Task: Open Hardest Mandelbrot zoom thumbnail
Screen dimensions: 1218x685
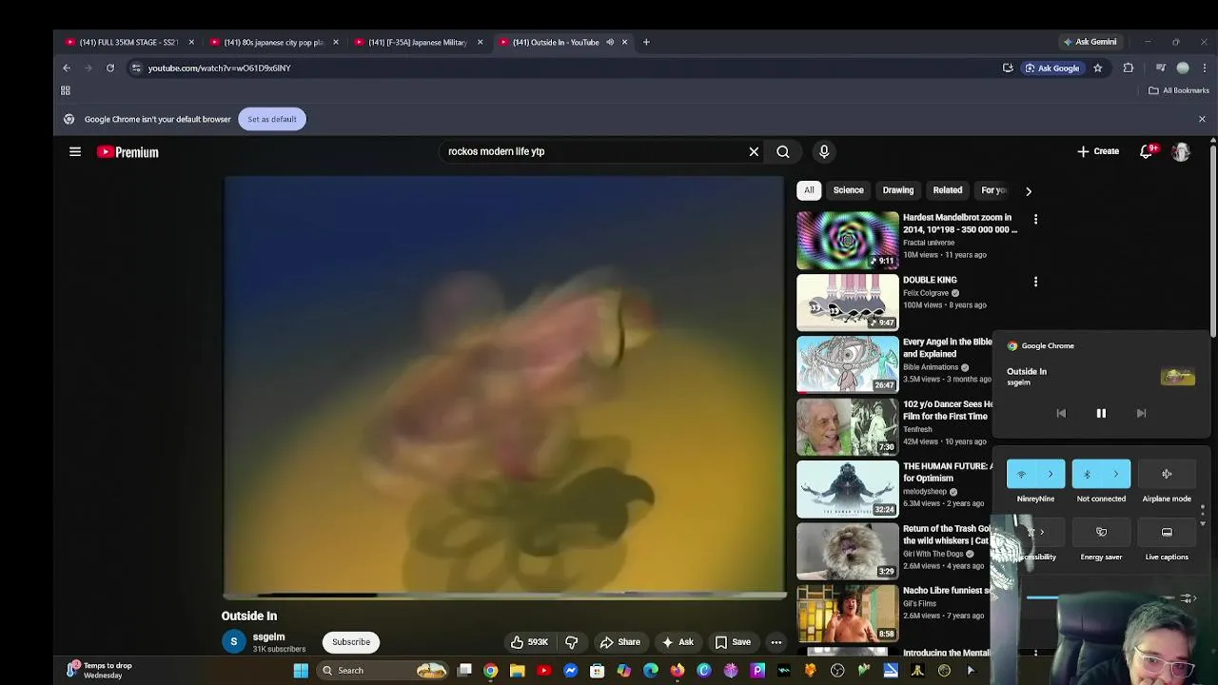Action: [x=847, y=240]
